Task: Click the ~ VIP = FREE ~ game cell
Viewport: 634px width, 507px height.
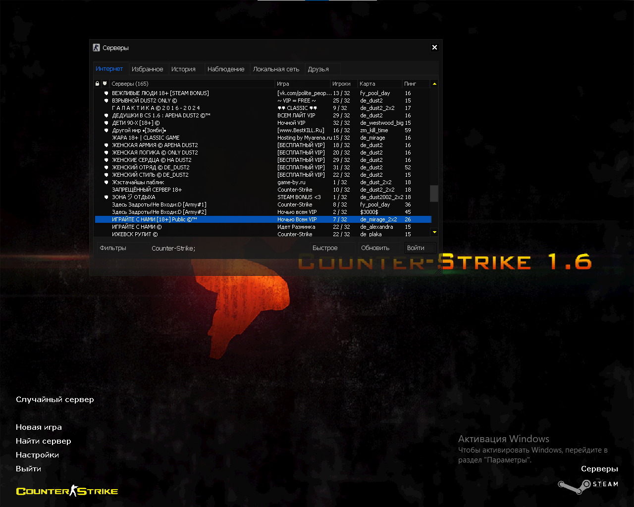Action: pos(297,101)
